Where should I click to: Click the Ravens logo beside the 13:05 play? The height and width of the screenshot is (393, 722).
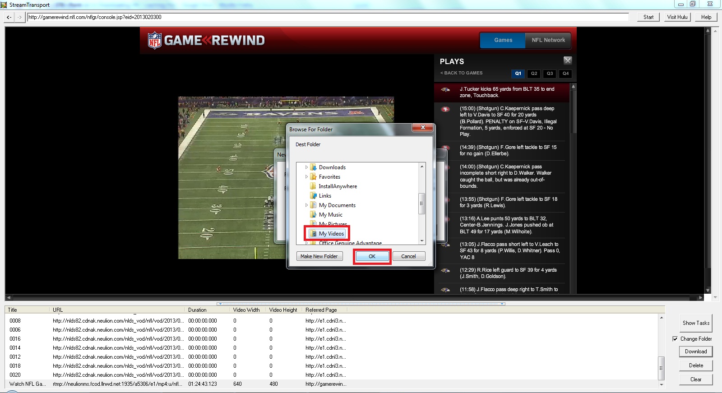click(445, 245)
